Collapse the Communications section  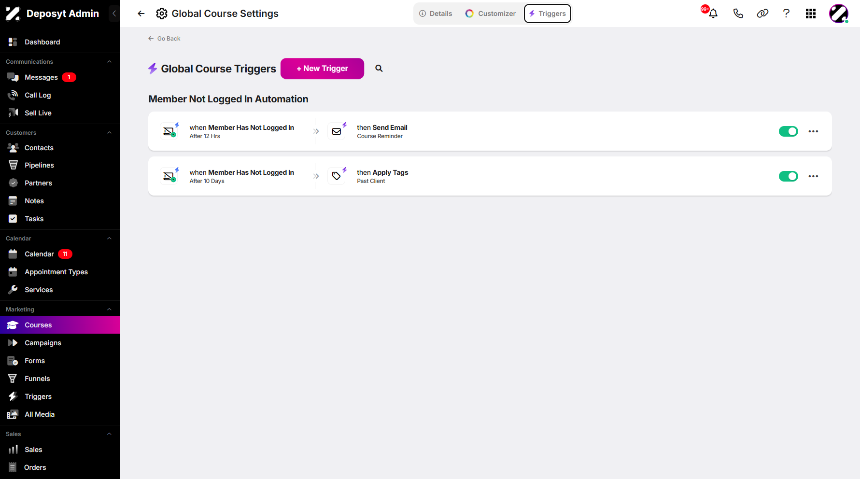(x=109, y=62)
